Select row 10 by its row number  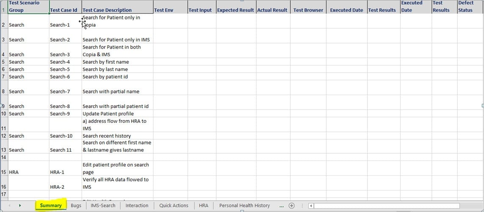tap(4, 114)
